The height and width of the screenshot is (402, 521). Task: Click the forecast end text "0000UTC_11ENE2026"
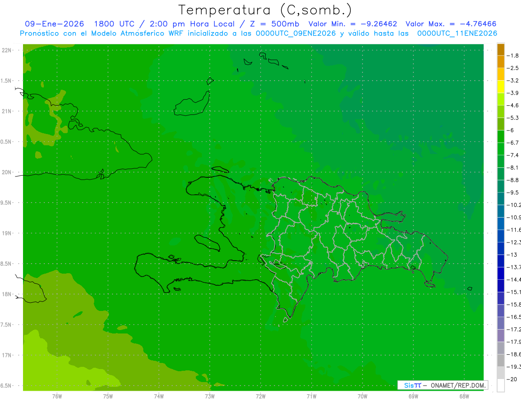tap(457, 33)
